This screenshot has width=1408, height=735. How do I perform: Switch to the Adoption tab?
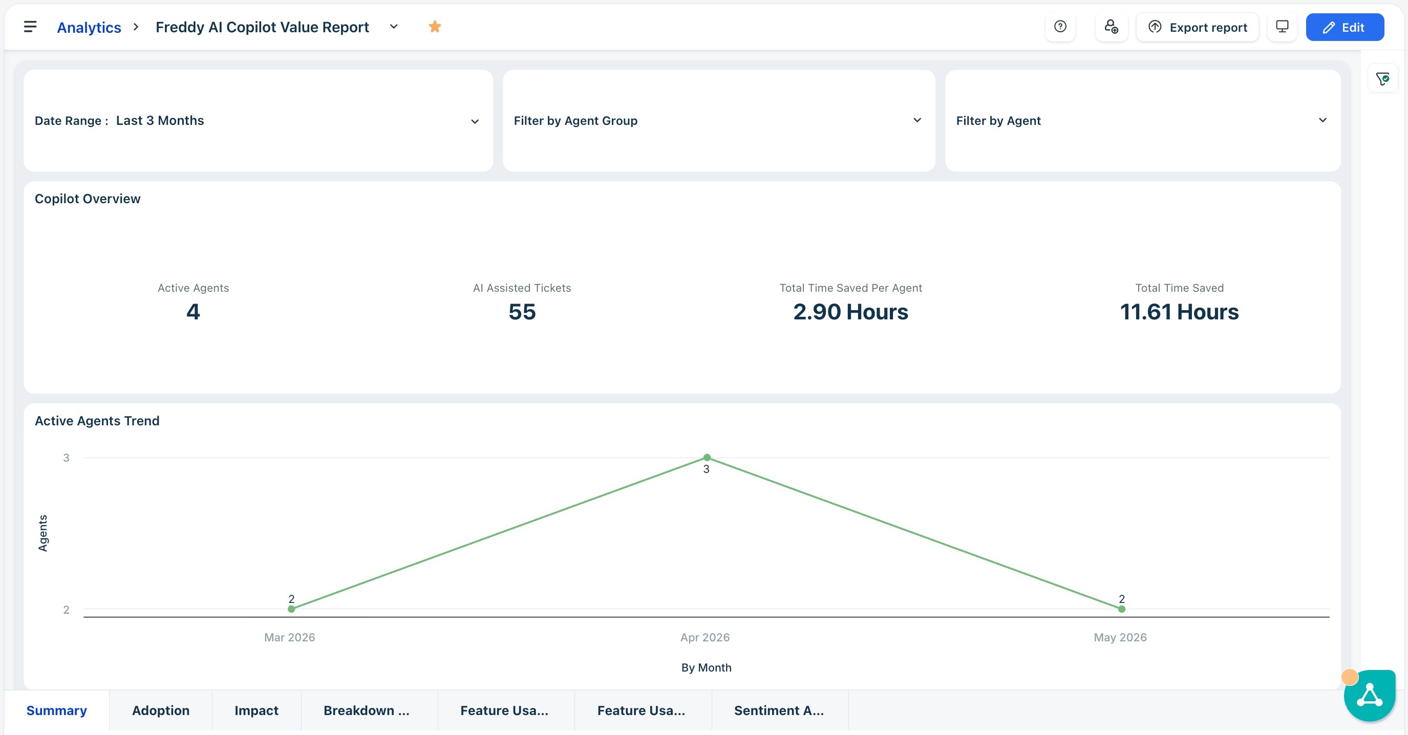click(x=161, y=710)
